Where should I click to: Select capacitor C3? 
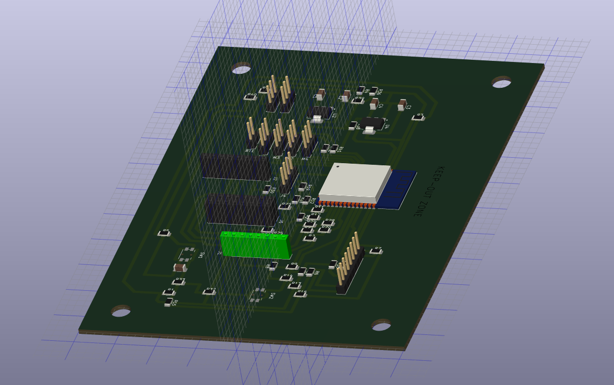click(402, 104)
